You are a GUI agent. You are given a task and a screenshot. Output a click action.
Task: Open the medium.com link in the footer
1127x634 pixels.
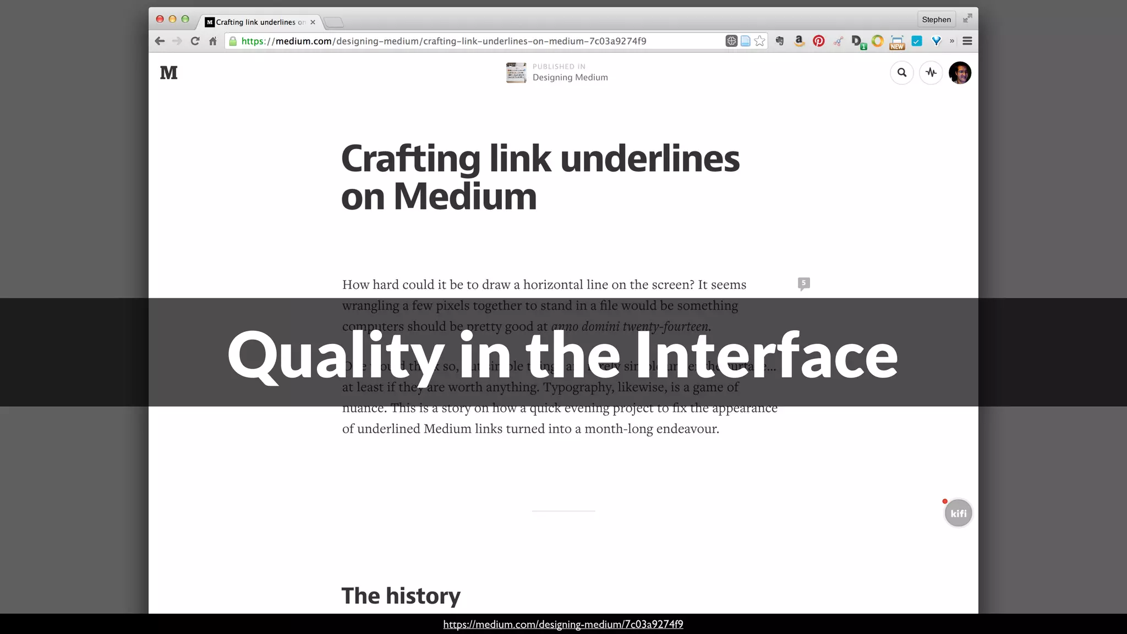(x=563, y=624)
